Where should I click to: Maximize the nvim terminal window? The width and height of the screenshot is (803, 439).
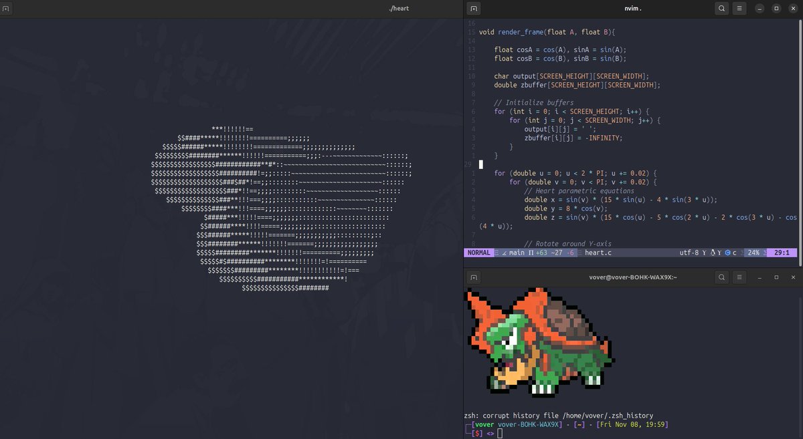(776, 9)
